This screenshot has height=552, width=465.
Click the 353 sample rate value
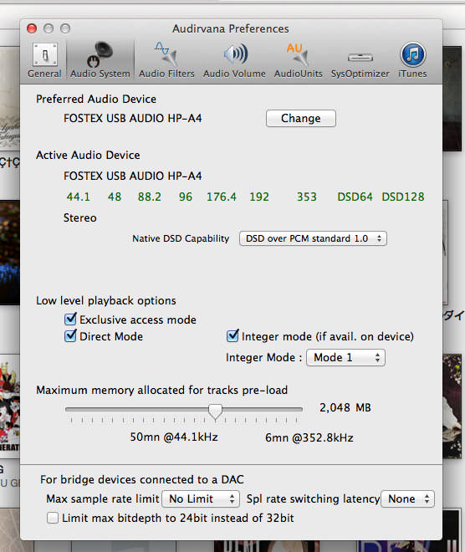tap(307, 197)
